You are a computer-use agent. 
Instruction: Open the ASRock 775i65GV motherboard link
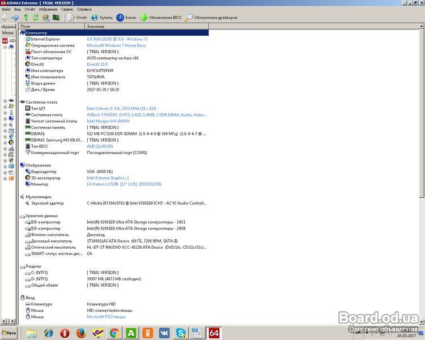(x=146, y=115)
